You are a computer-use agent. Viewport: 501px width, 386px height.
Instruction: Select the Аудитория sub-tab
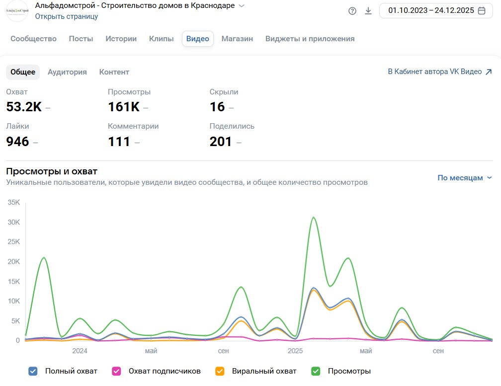67,72
